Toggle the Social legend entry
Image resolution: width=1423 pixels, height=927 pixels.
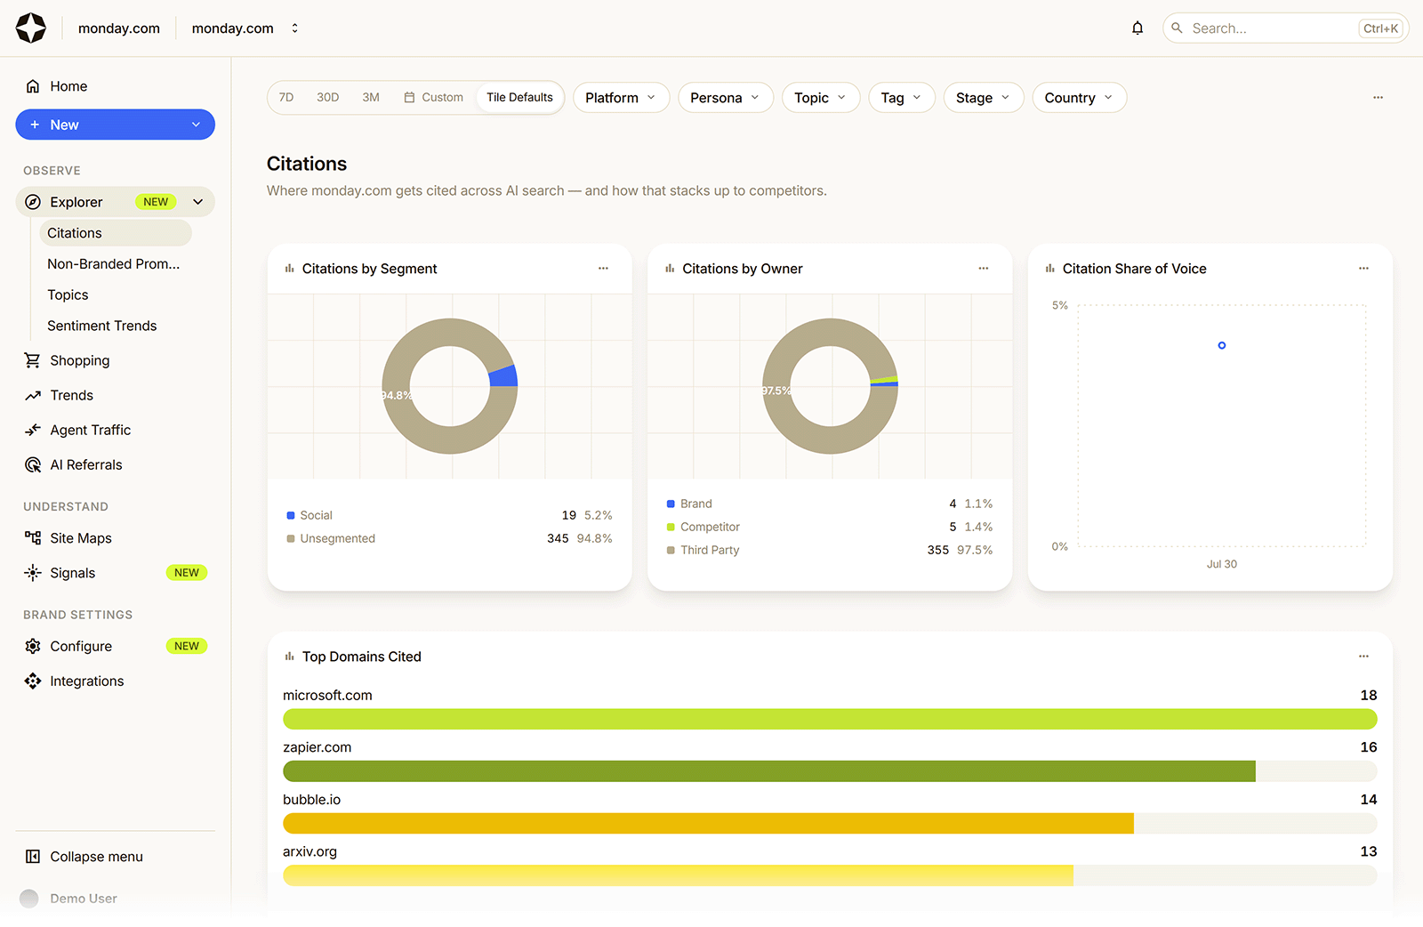pyautogui.click(x=310, y=515)
